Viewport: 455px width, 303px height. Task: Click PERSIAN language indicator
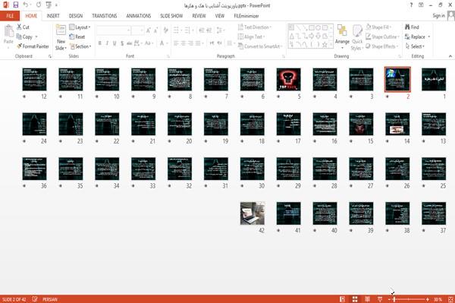pos(50,299)
